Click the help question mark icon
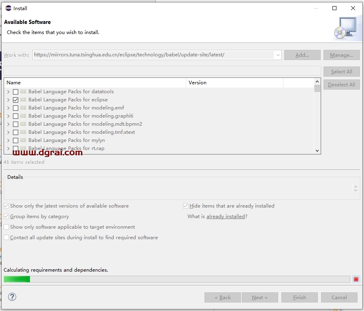 click(x=12, y=297)
